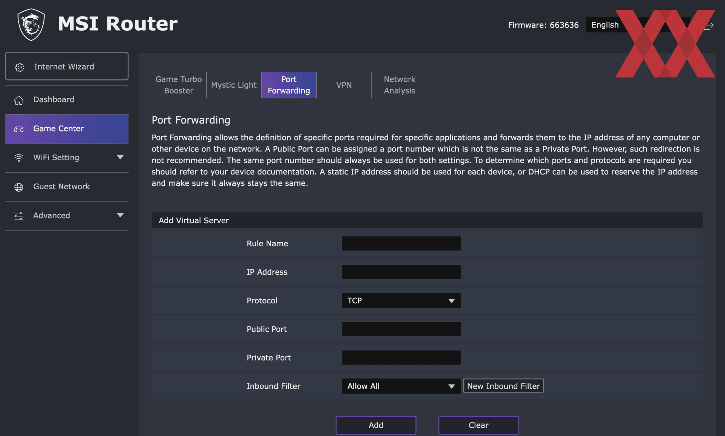725x436 pixels.
Task: Click the WiFi Setting signal icon
Action: point(19,158)
